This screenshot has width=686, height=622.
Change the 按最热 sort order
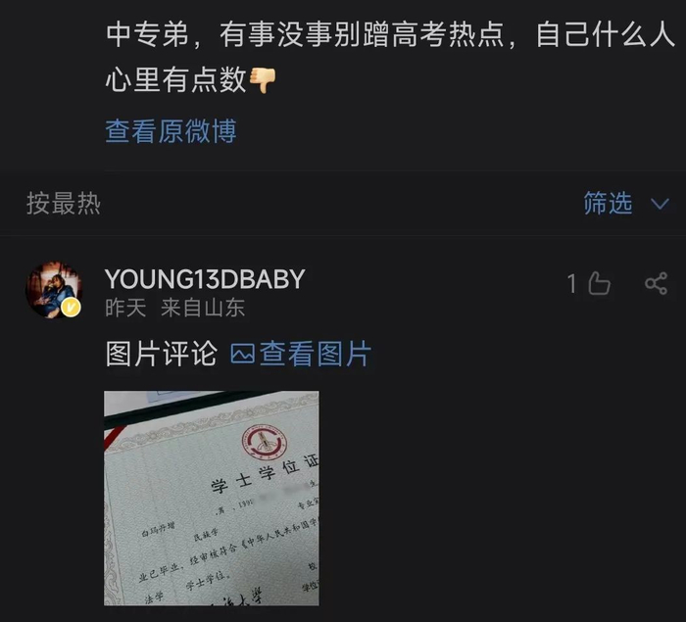coord(64,204)
